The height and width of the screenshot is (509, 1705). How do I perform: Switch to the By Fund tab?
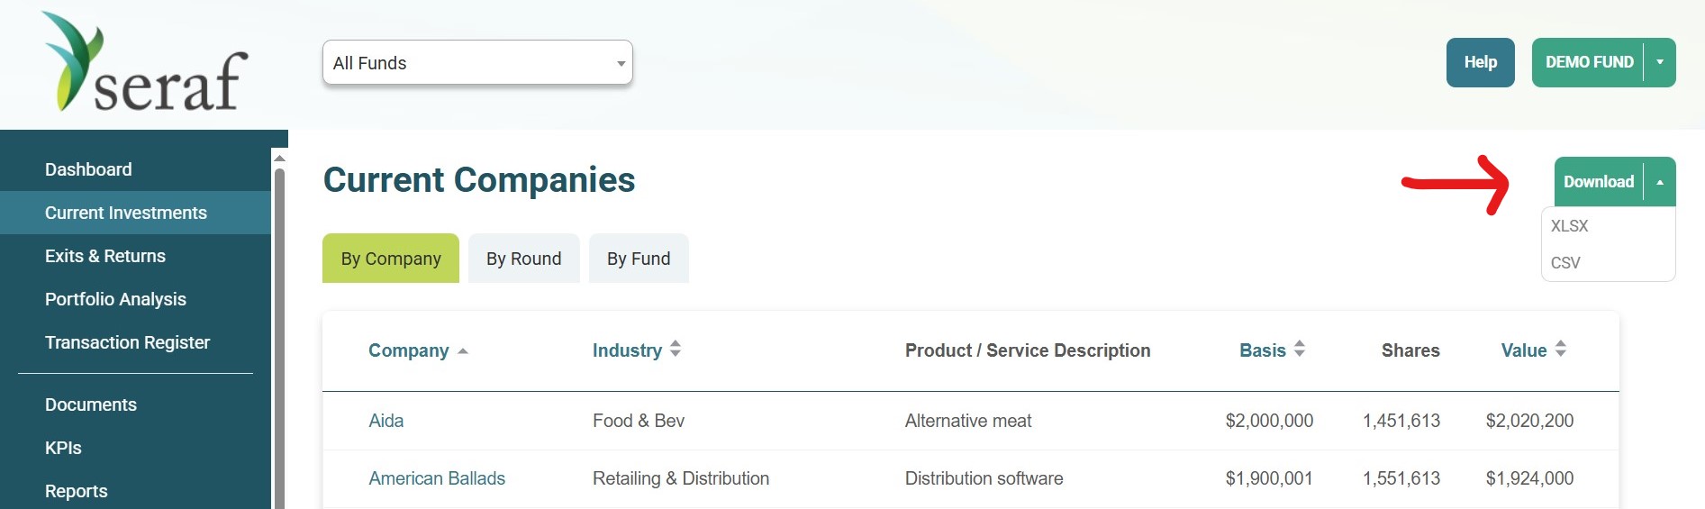click(x=639, y=259)
